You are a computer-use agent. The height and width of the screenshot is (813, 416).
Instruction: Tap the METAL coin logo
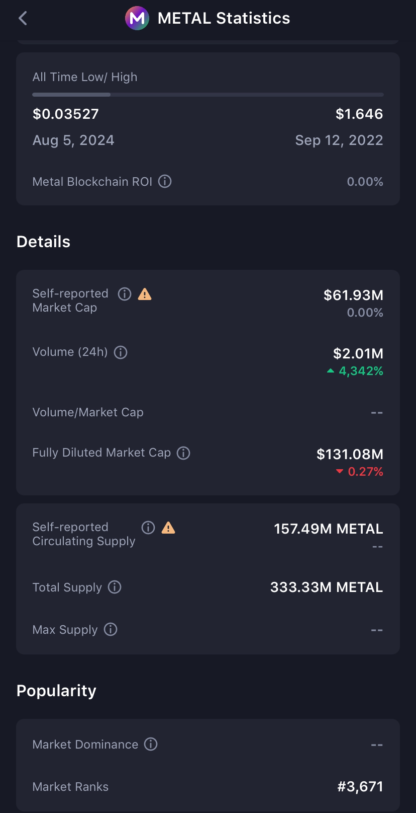[137, 19]
